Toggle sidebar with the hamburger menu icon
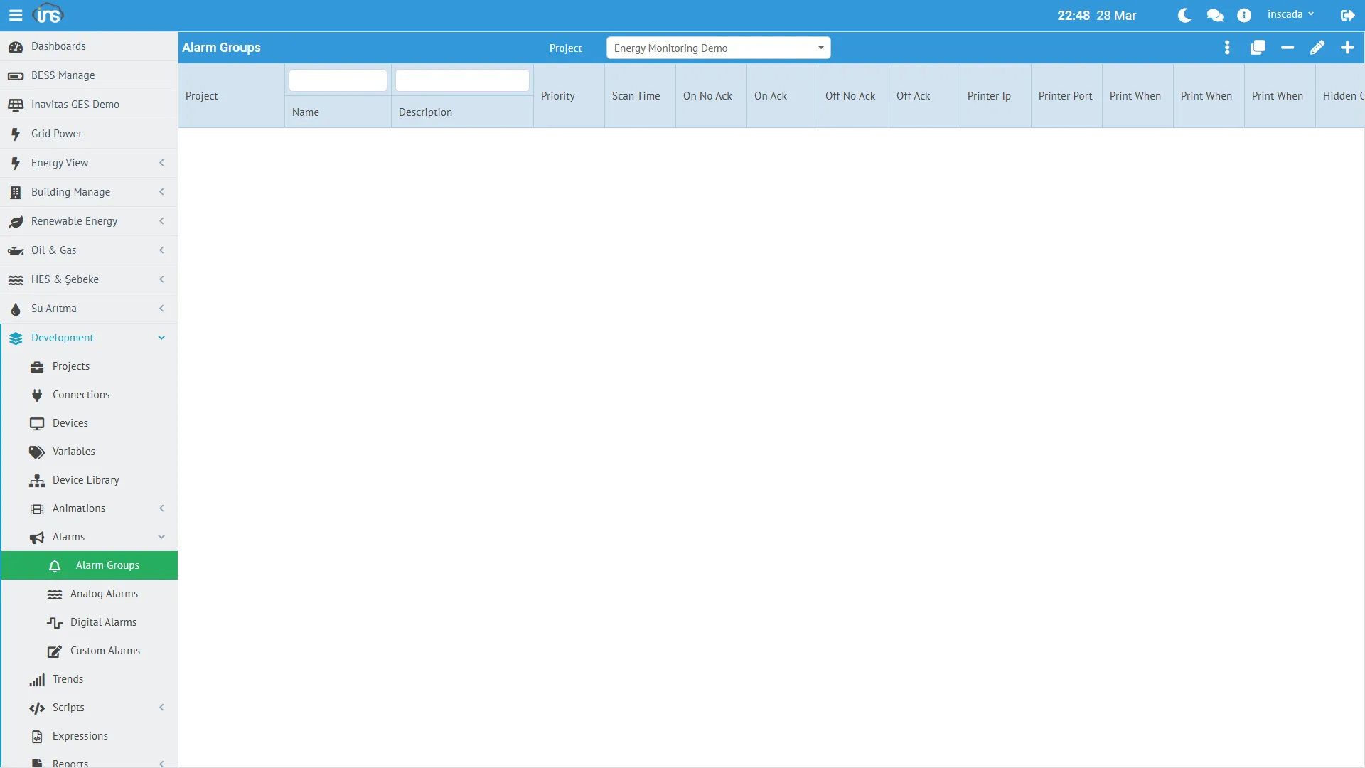 (16, 15)
